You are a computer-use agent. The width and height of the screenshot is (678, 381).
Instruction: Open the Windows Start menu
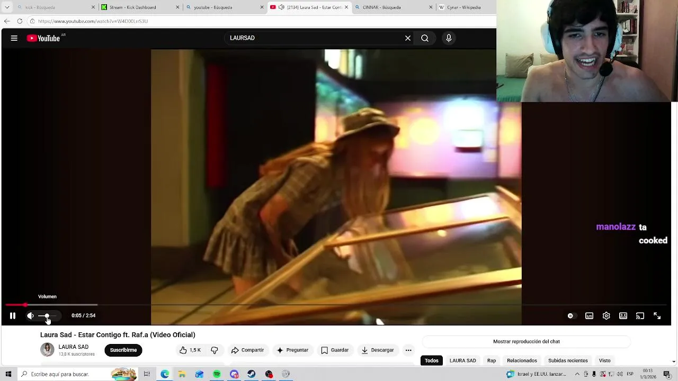pos(8,374)
